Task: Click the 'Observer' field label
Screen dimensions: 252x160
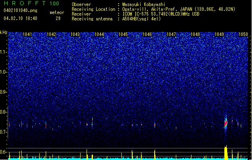Action: click(81, 4)
